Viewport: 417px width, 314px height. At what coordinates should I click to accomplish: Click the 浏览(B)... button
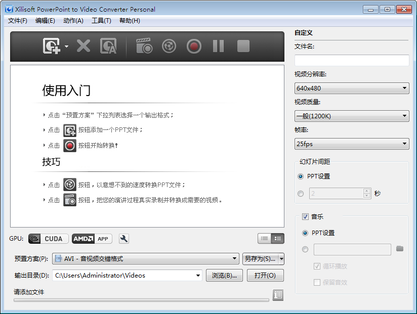pyautogui.click(x=225, y=276)
